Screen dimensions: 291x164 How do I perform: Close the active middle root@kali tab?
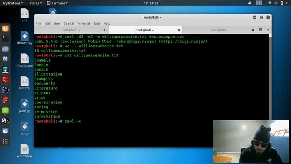click(x=179, y=30)
